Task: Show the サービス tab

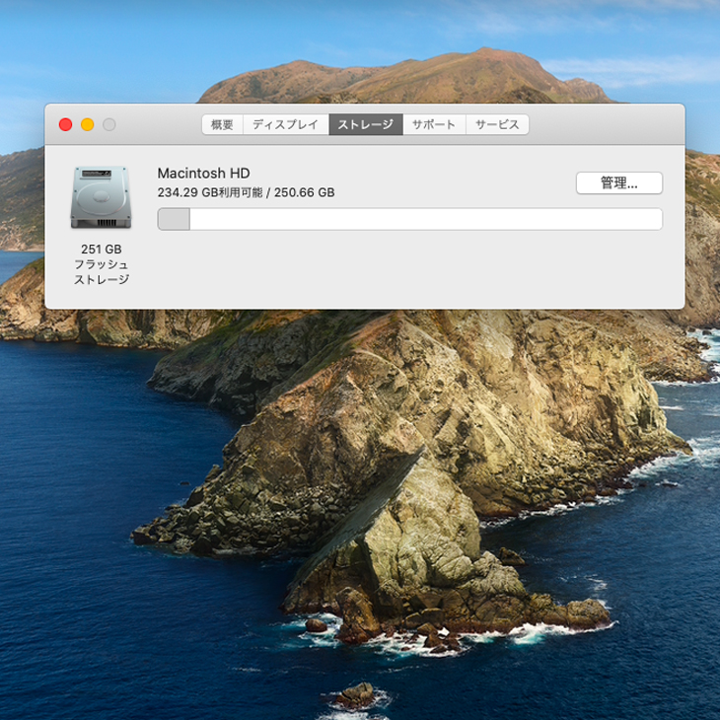Action: point(497,125)
